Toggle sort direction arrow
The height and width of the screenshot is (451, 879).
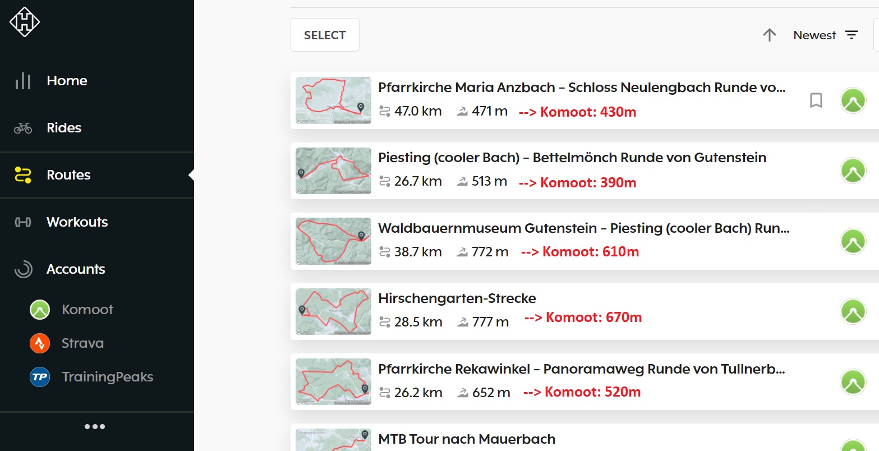pos(770,35)
